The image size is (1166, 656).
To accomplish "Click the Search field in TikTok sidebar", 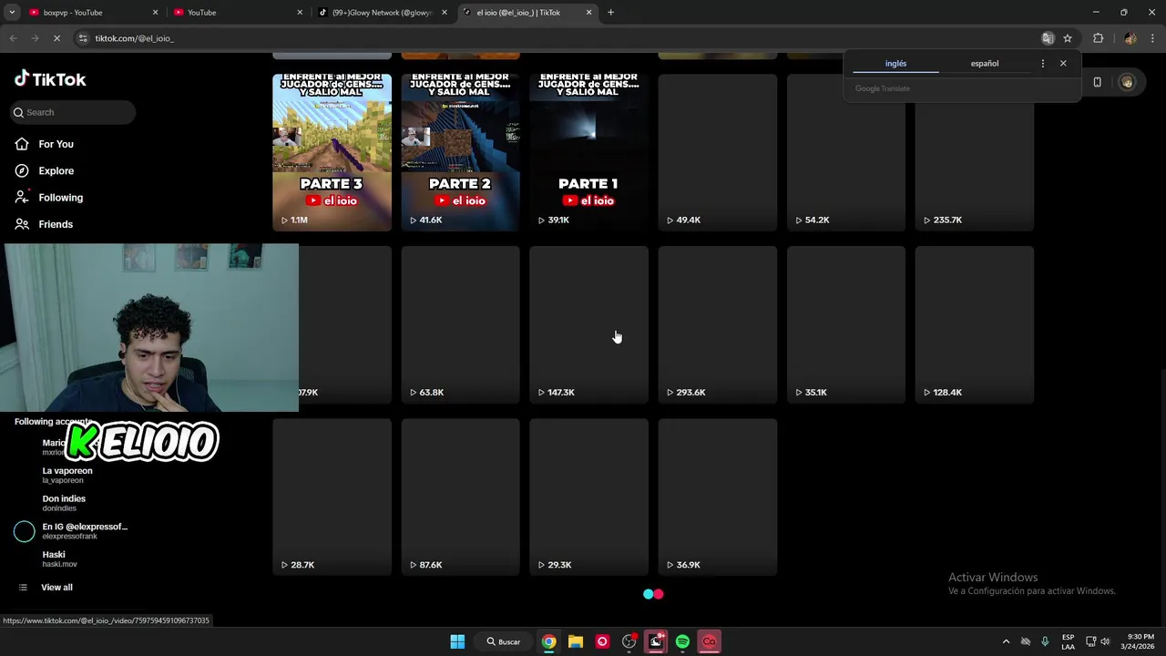I will coord(72,112).
